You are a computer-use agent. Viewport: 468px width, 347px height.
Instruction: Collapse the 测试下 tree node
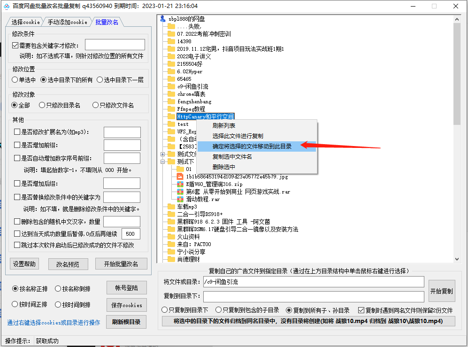(x=162, y=161)
